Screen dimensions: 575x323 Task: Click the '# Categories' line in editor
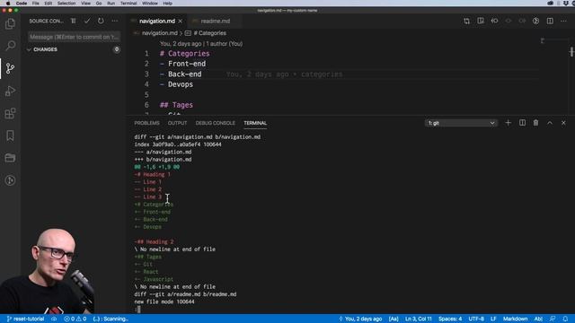coord(184,54)
